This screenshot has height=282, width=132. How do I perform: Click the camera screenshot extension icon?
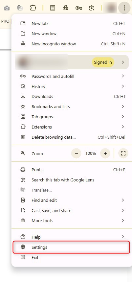(7, 8)
